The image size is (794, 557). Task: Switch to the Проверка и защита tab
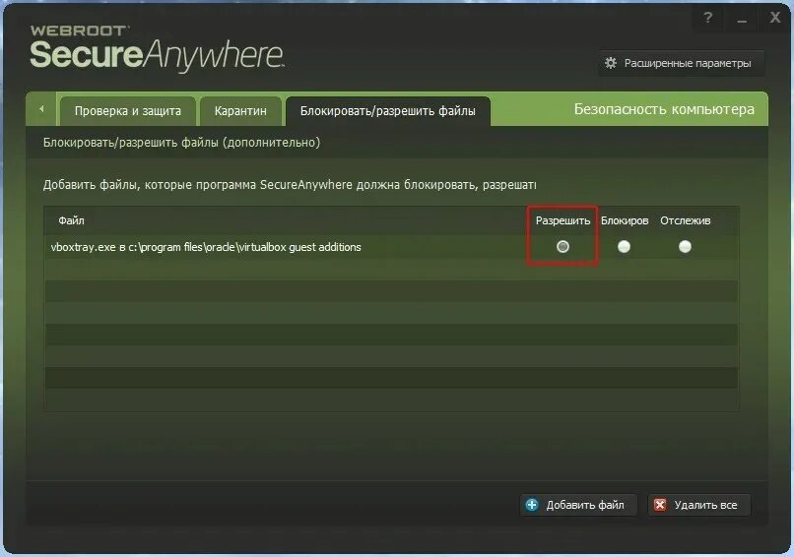click(x=128, y=111)
